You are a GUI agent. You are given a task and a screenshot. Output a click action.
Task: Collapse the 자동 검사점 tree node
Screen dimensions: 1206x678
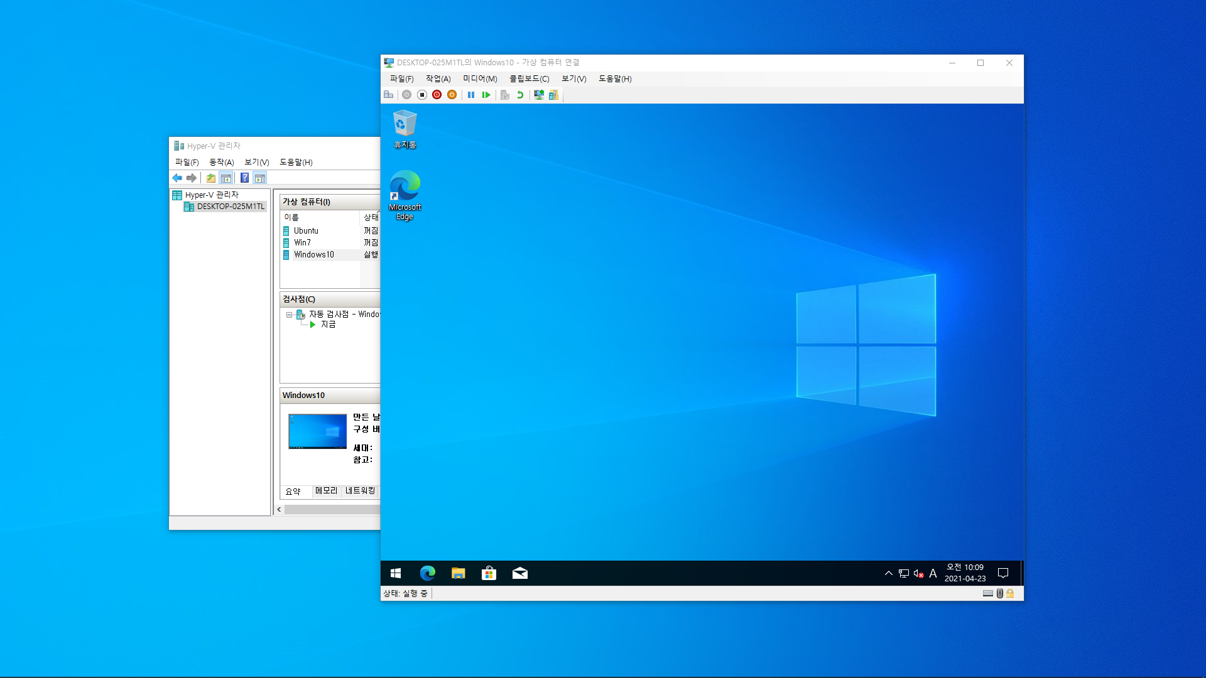pyautogui.click(x=289, y=315)
